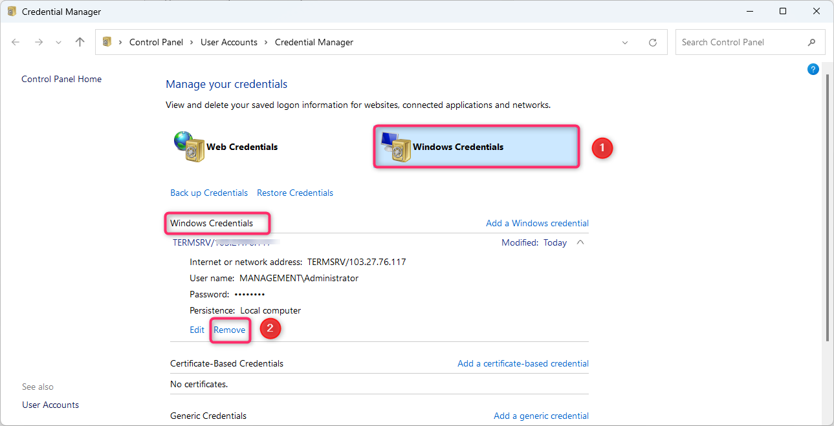Click the Credential Manager title bar icon
The image size is (834, 426).
coord(12,12)
